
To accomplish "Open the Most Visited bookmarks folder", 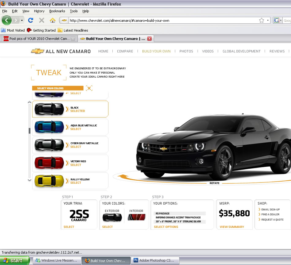I will point(13,30).
